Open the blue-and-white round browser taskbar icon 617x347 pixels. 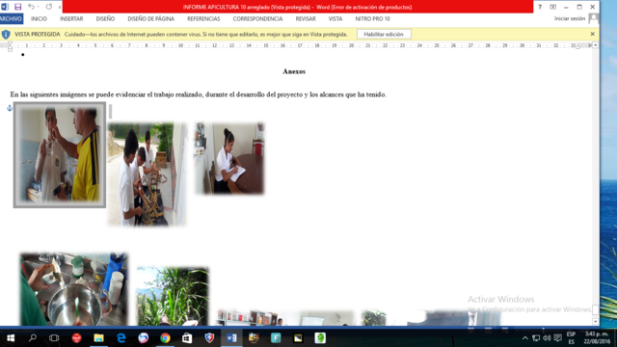click(144, 338)
